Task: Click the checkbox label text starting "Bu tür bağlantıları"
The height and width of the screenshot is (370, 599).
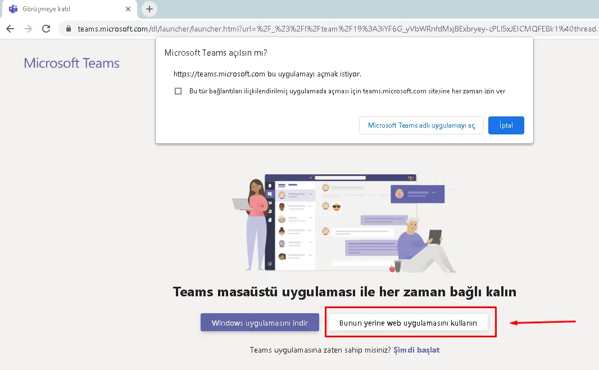Action: 347,91
